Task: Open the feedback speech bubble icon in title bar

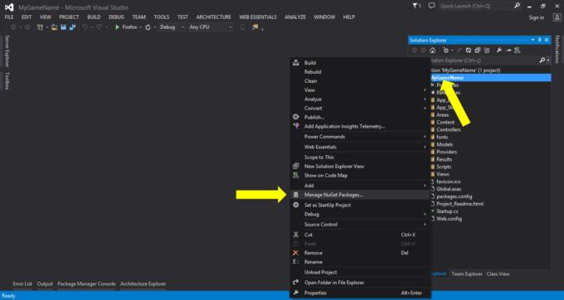Action: coord(431,6)
